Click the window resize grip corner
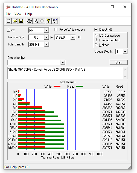 tap(130, 168)
